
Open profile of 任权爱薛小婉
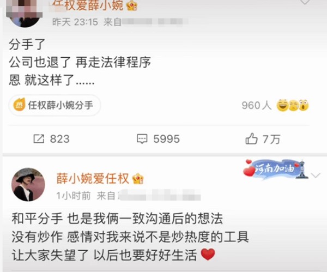[88, 5]
